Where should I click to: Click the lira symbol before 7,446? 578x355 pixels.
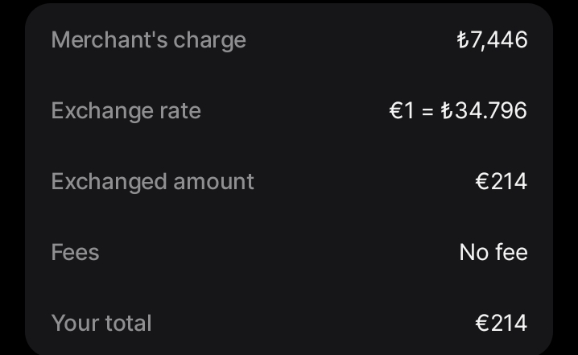click(463, 39)
